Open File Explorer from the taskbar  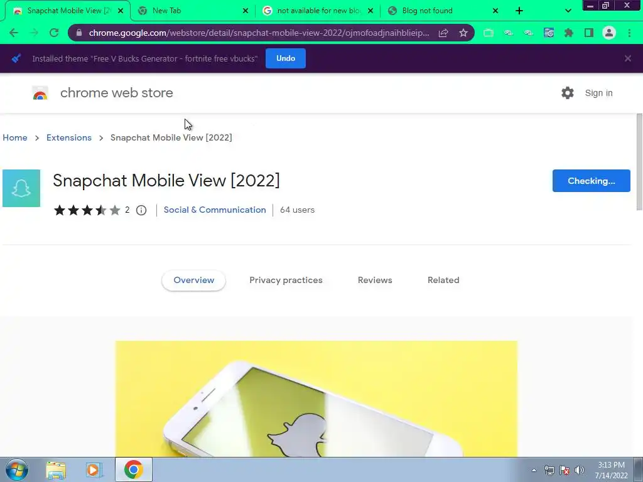[56, 470]
